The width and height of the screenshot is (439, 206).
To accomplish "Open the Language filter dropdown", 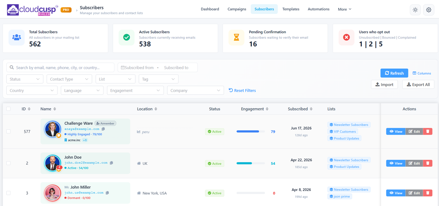I will [82, 90].
